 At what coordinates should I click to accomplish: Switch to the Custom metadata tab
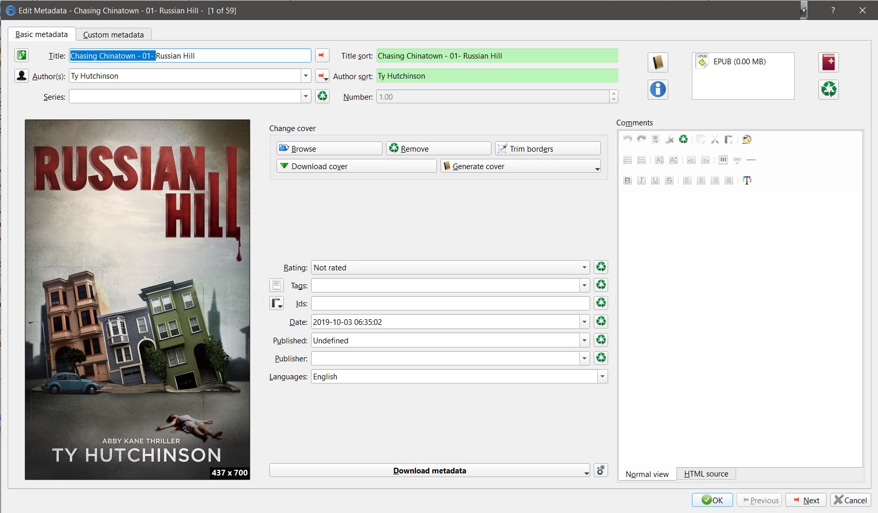[x=114, y=34]
